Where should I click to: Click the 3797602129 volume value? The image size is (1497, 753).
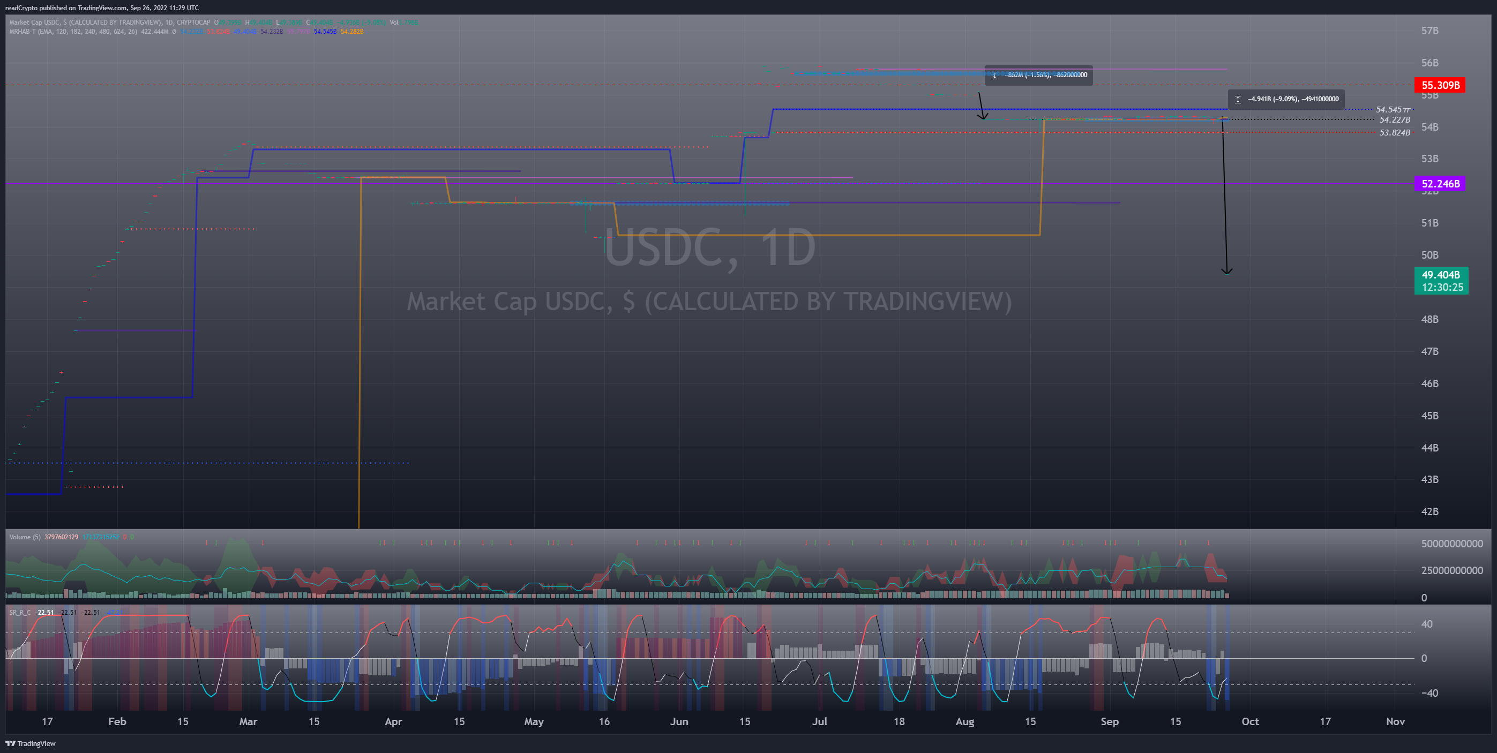[62, 537]
